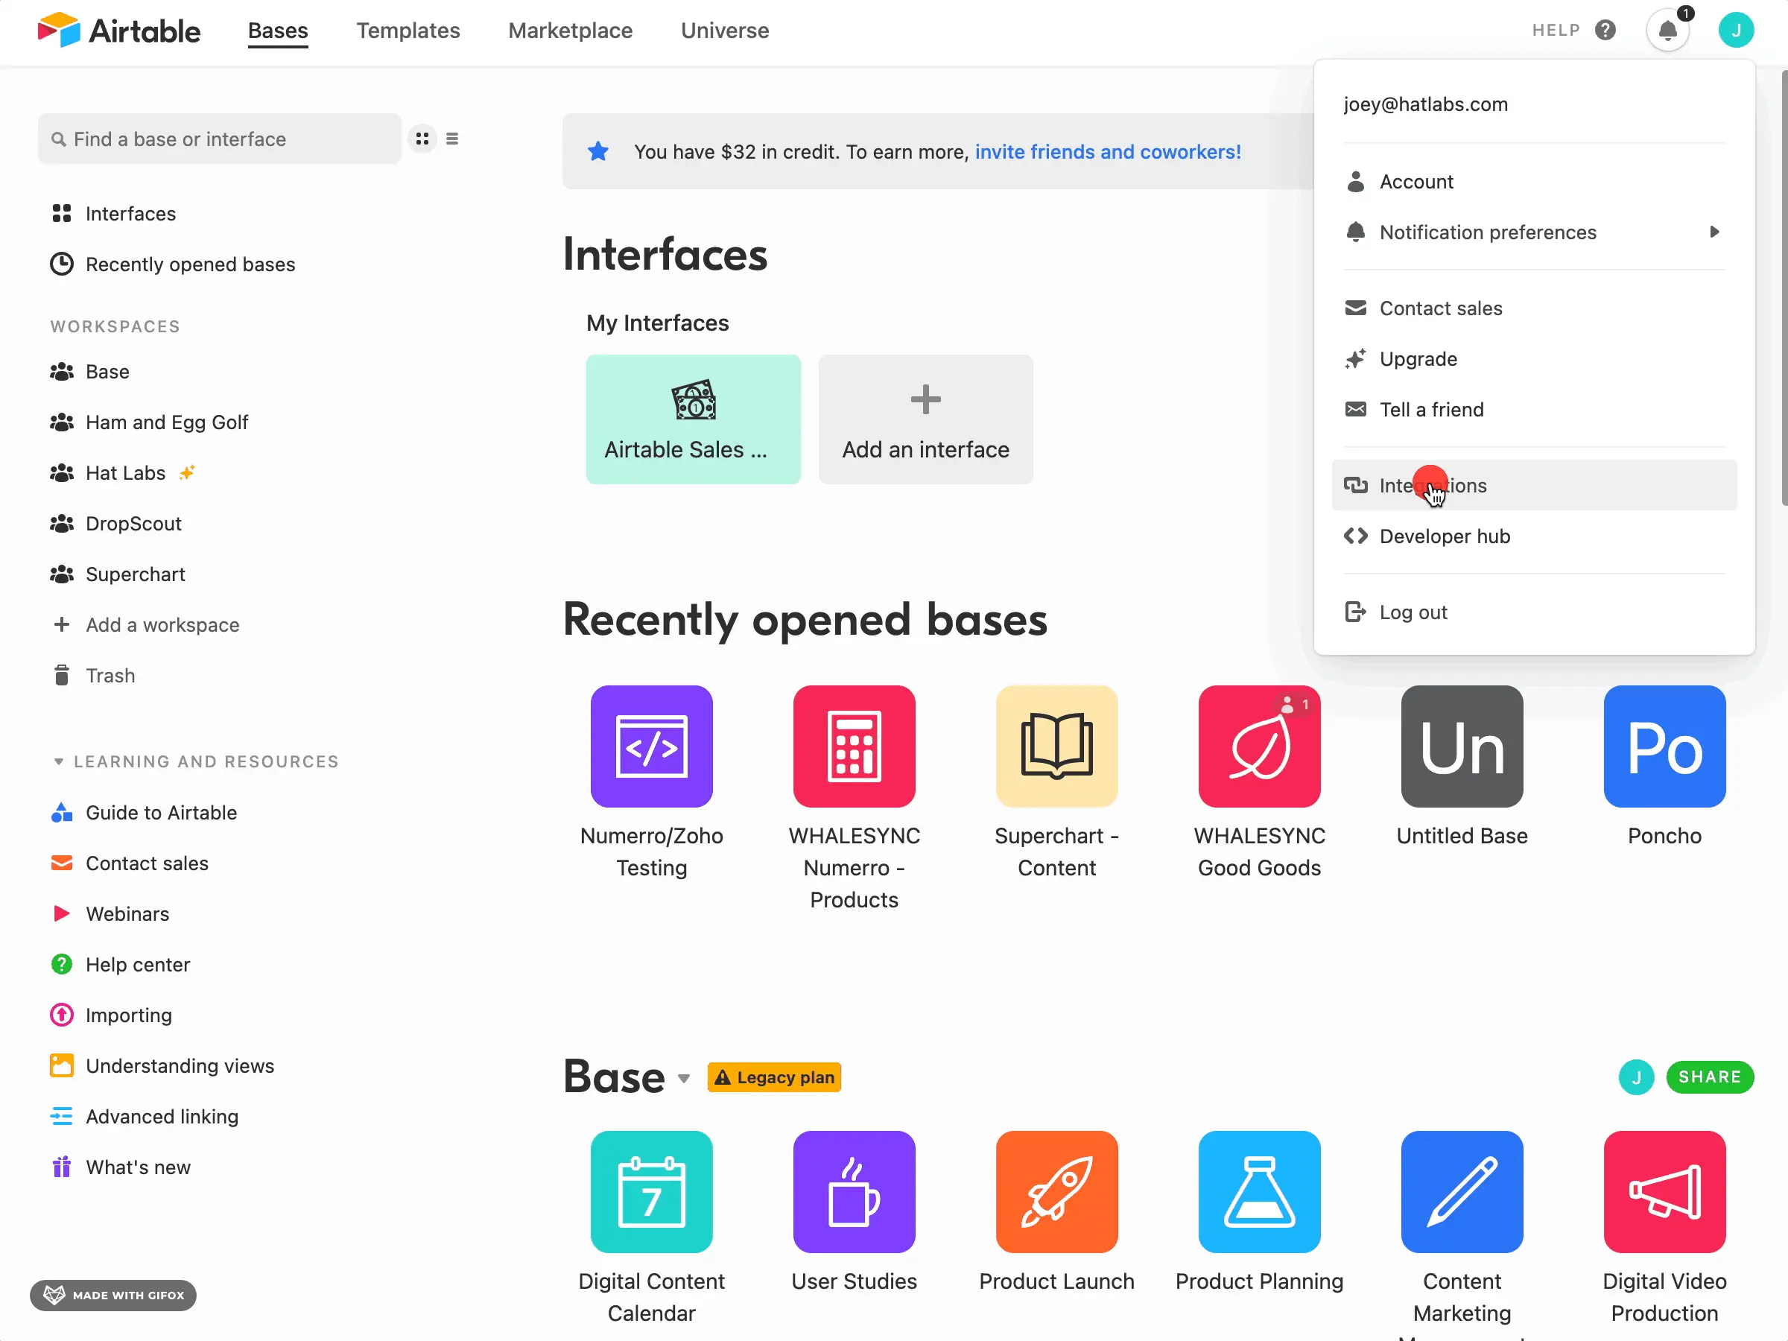Viewport: 1788px width, 1341px height.
Task: Click the SHARE button
Action: (x=1710, y=1077)
